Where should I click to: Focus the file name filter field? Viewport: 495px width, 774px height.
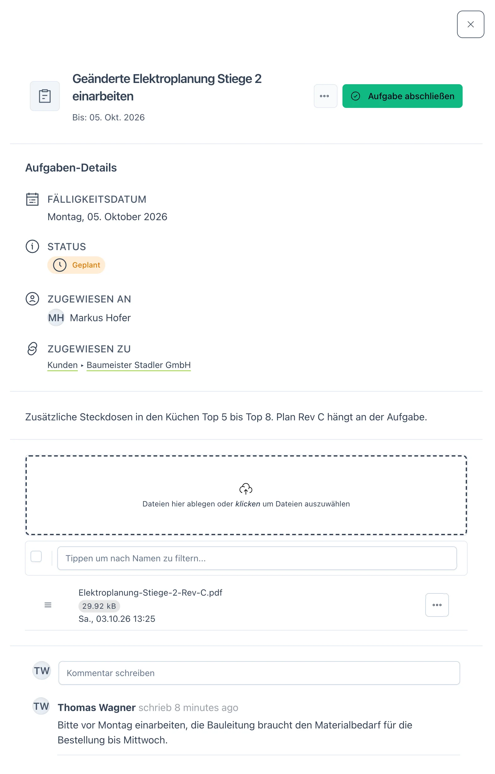coord(257,558)
